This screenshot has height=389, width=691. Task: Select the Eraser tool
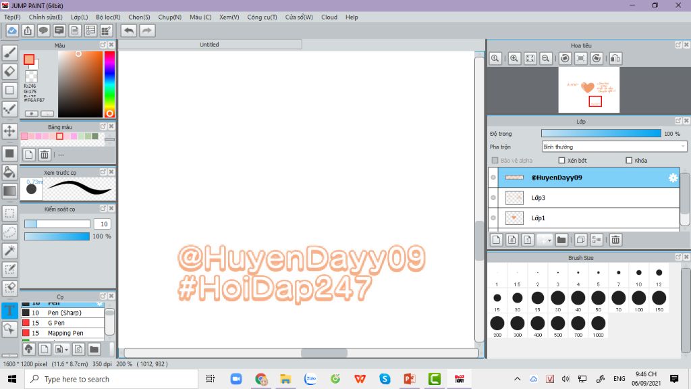(x=9, y=71)
